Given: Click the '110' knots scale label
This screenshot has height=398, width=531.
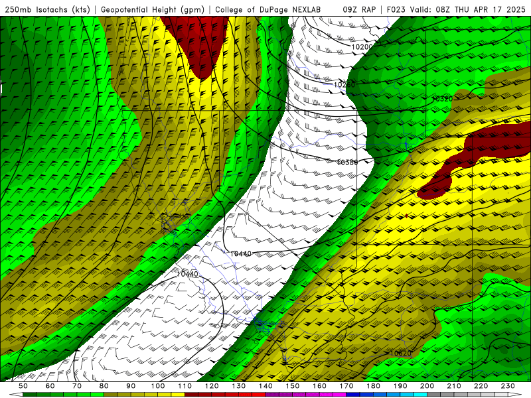Looking at the screenshot, I should pos(185,386).
